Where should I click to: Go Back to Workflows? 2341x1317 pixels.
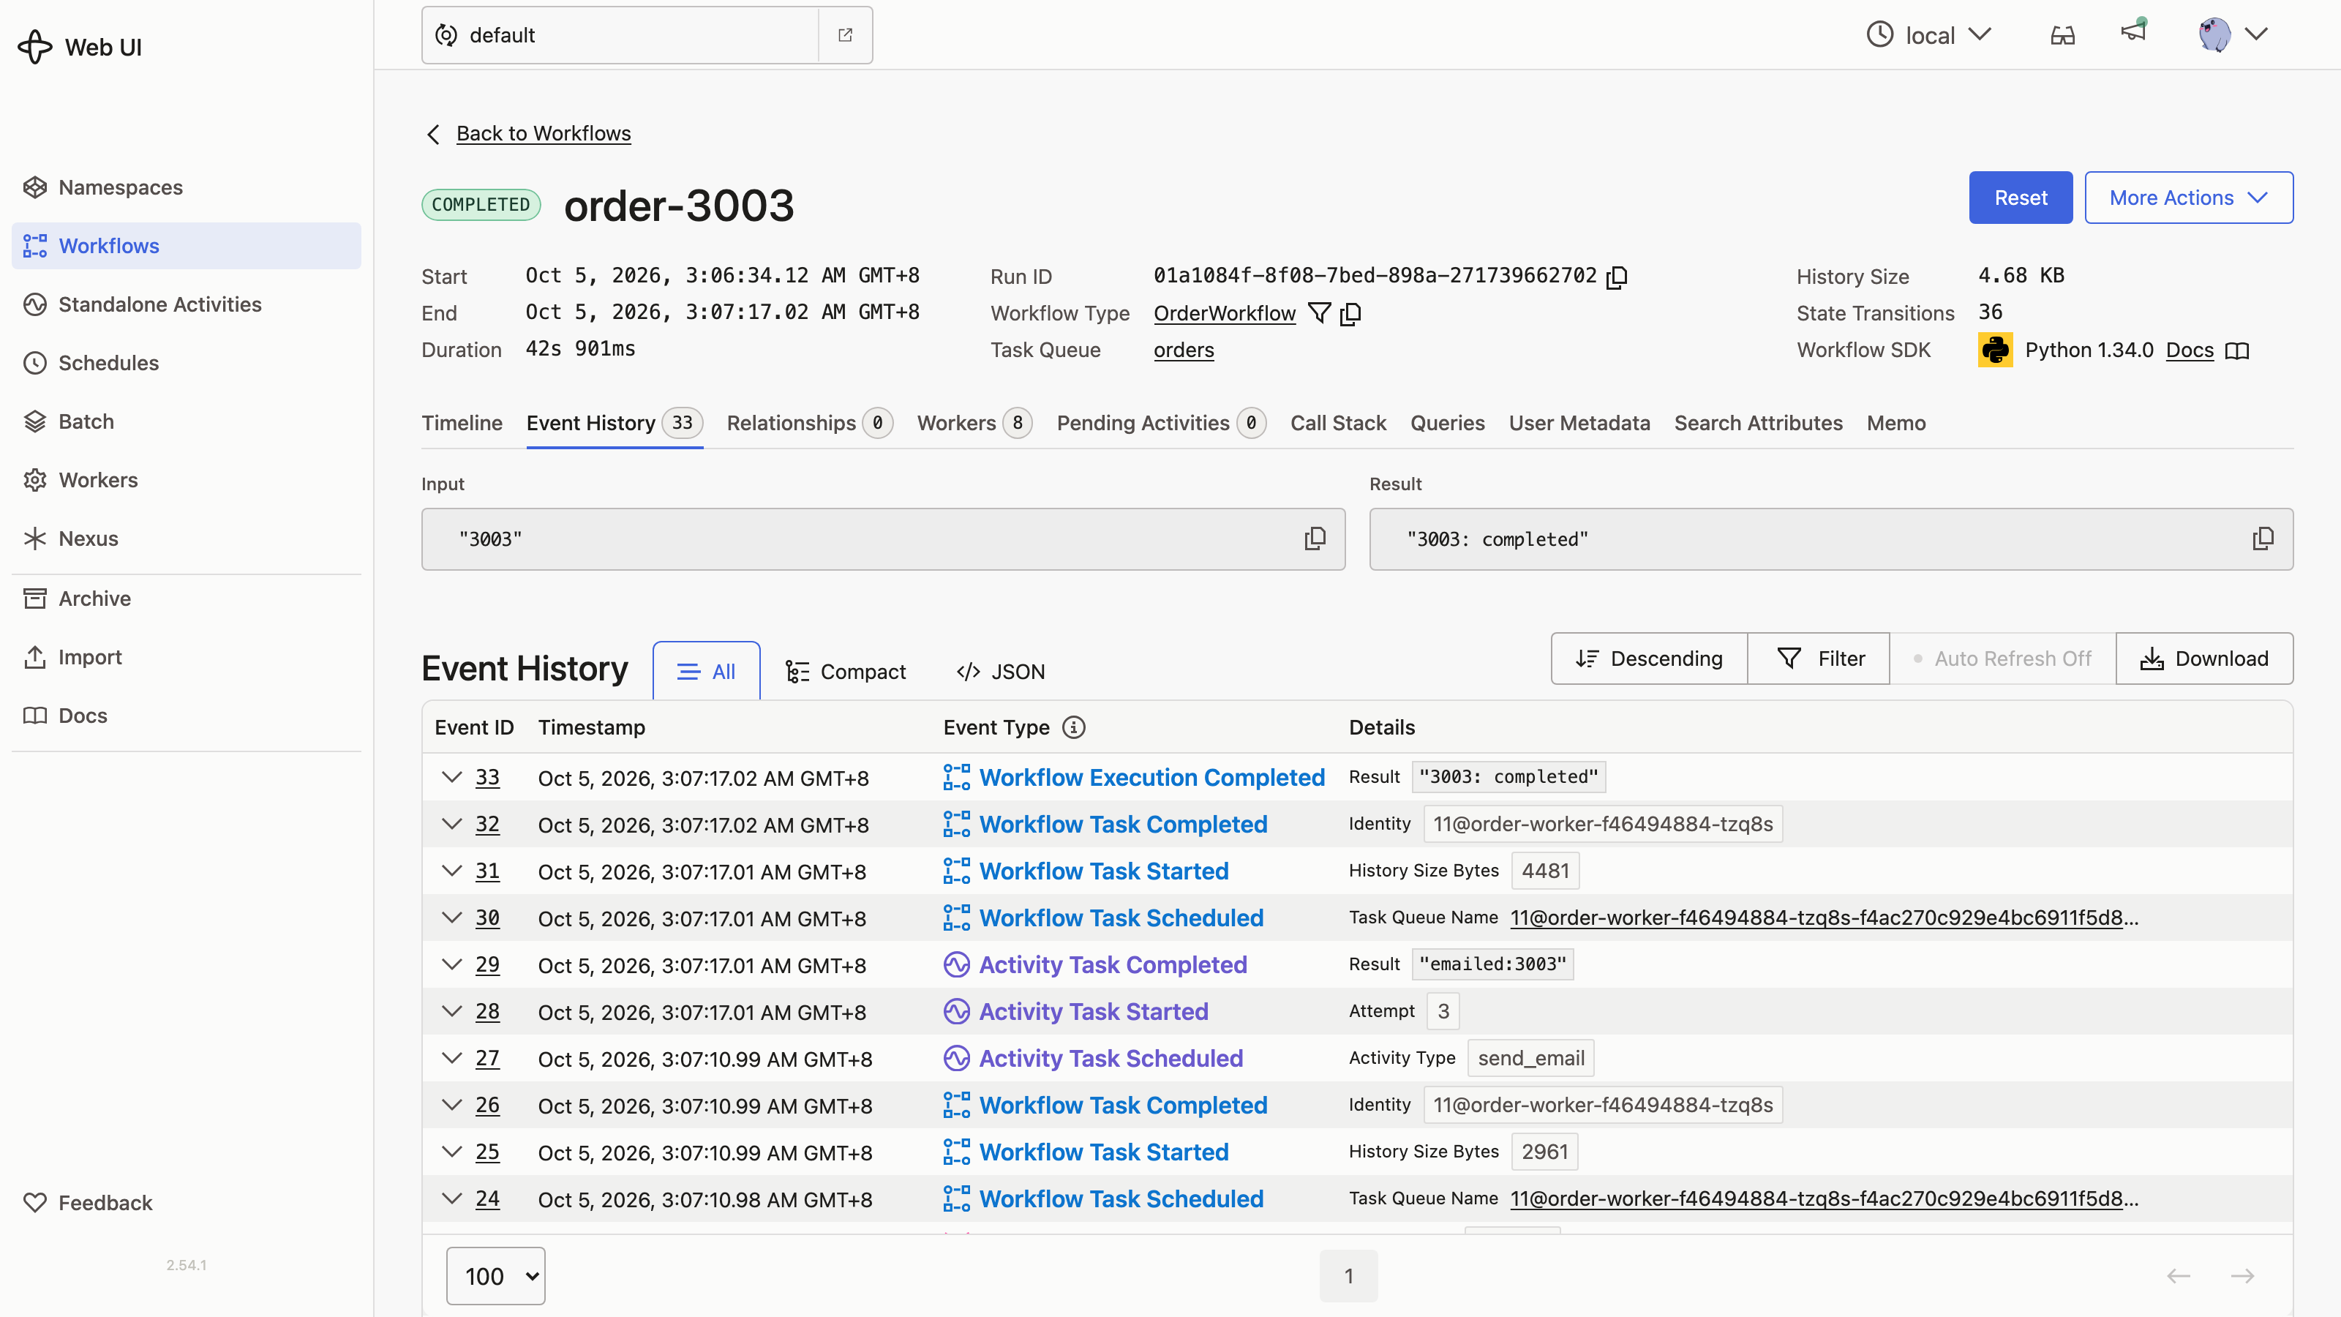pos(543,134)
